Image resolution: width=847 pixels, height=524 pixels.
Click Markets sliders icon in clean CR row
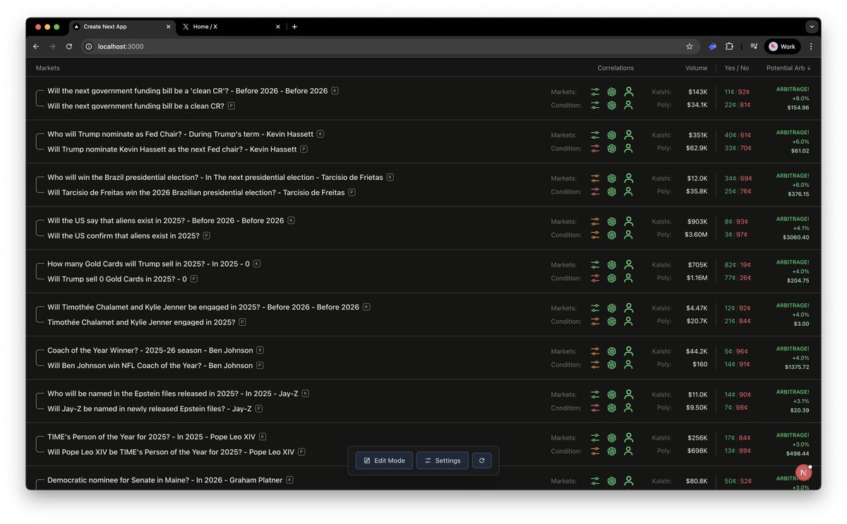(x=595, y=92)
